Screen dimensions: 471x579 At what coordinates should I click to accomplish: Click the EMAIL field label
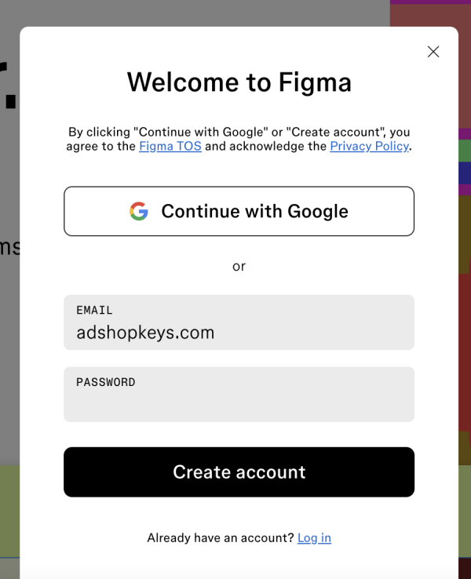tap(94, 310)
